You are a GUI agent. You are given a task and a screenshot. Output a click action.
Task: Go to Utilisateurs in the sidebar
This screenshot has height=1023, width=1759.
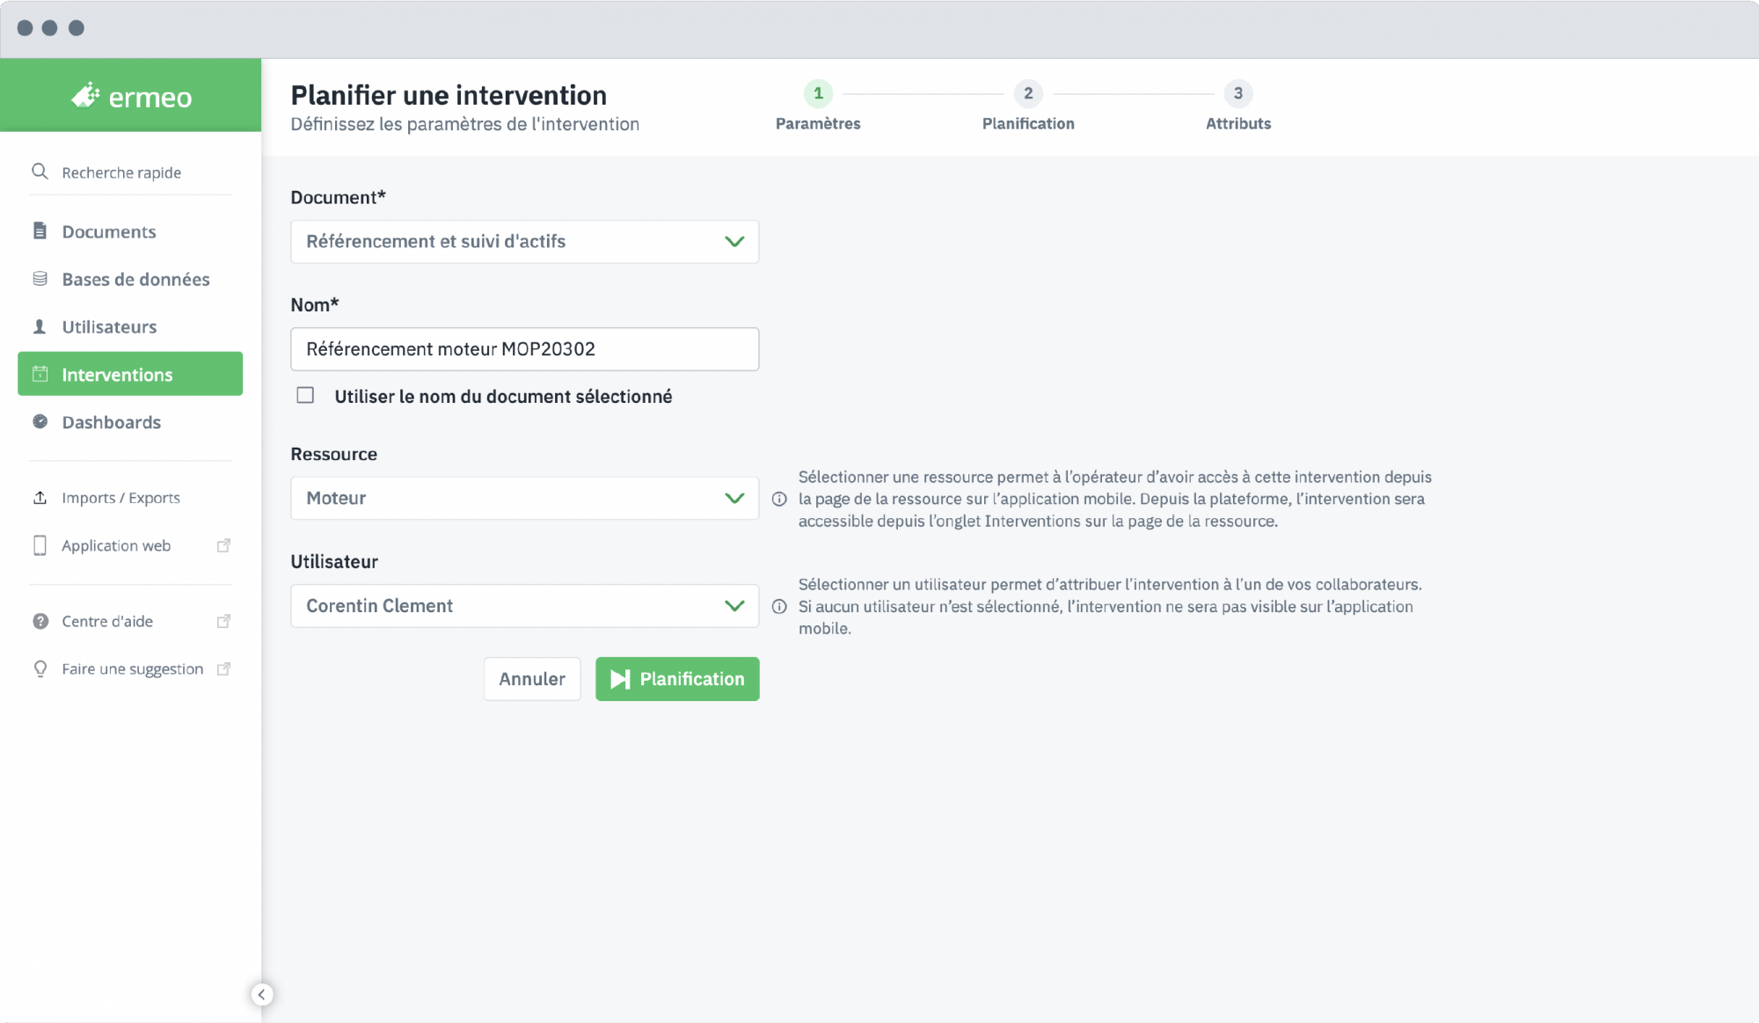tap(109, 326)
